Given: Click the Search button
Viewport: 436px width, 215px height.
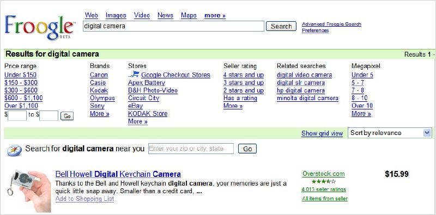Looking at the screenshot, I should click(281, 26).
